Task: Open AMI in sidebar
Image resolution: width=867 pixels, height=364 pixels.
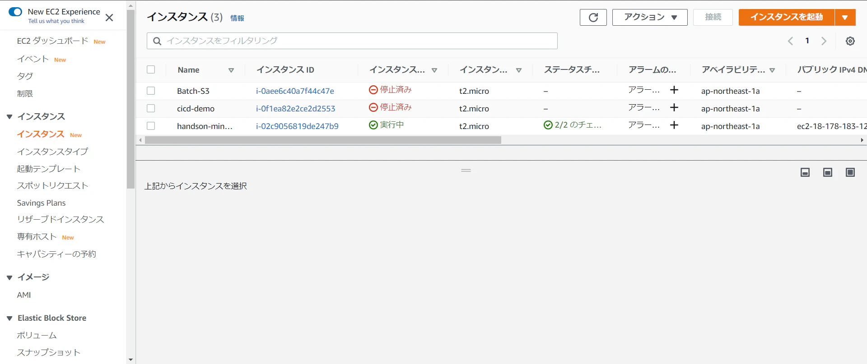Action: [x=24, y=295]
